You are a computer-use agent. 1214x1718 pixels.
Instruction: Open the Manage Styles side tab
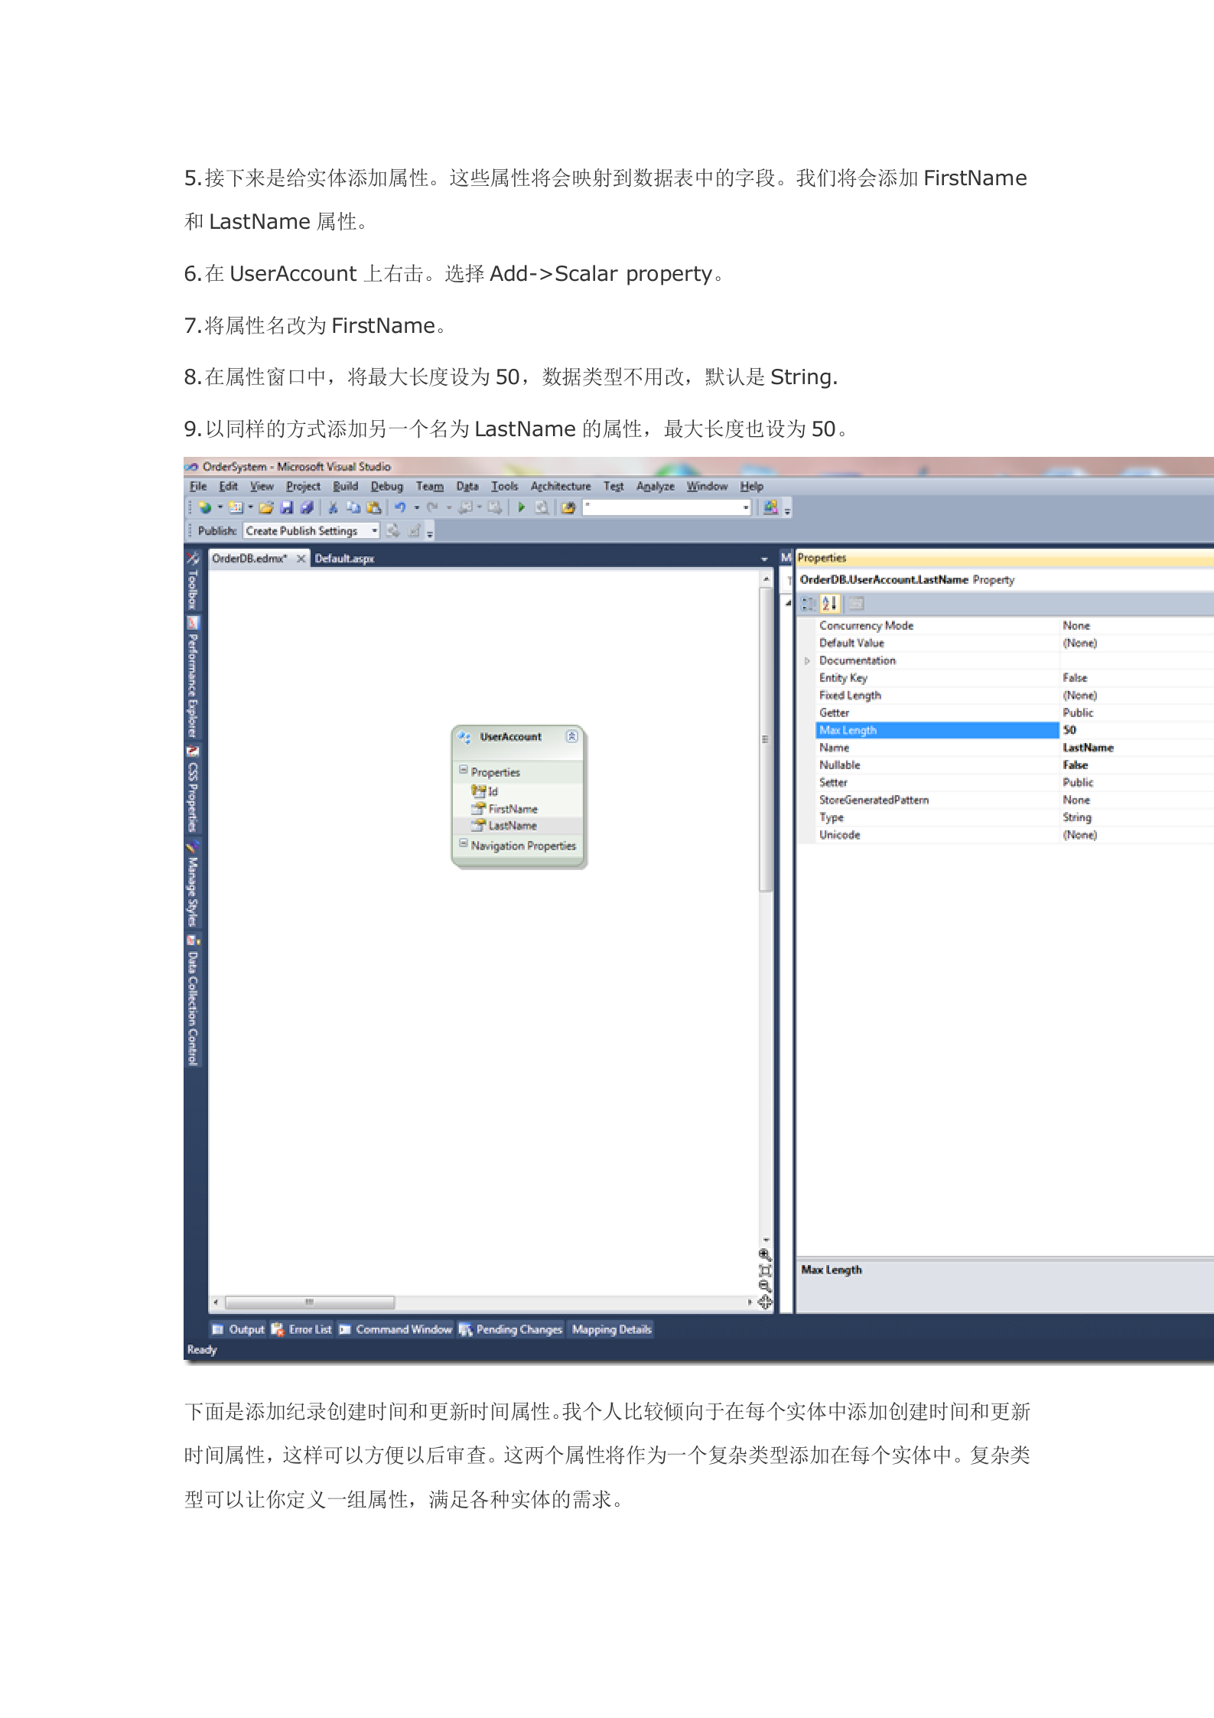coord(193,884)
